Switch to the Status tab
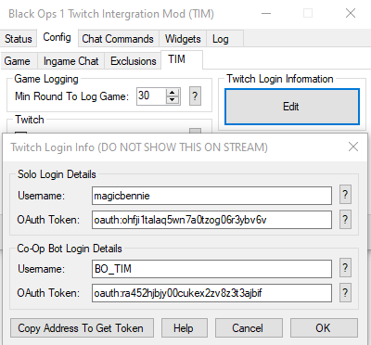Viewport: 371px width, 345px height. pyautogui.click(x=19, y=39)
